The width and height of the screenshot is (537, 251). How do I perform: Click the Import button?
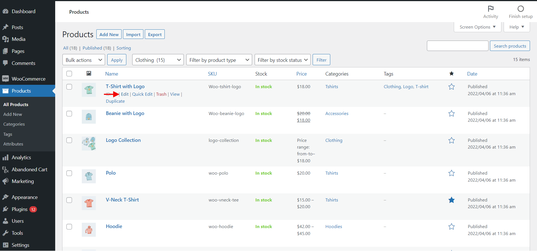tap(133, 34)
